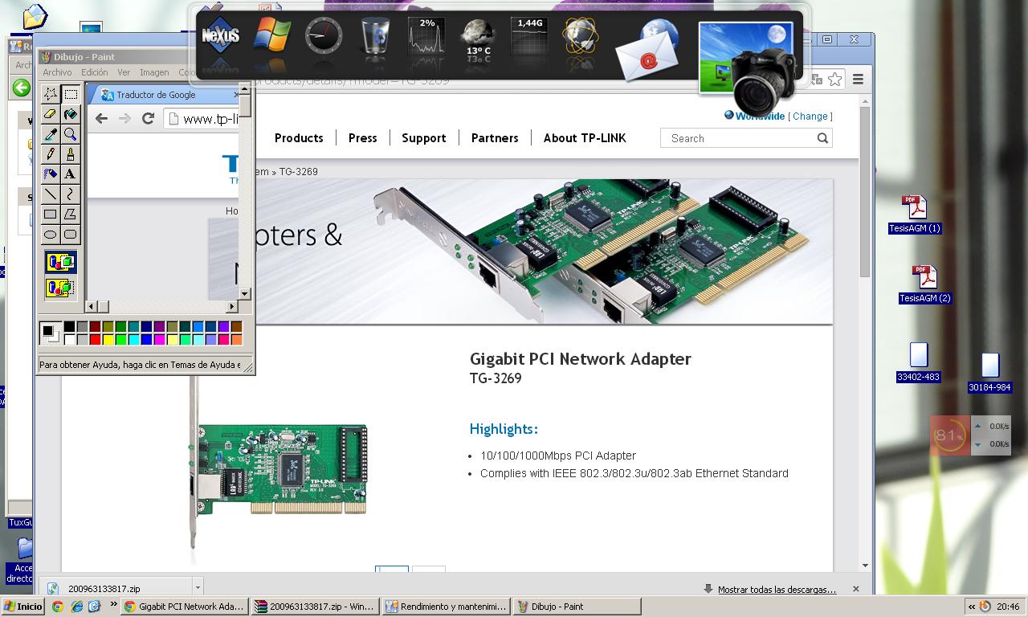Open the Nexus dock icon

pyautogui.click(x=220, y=37)
